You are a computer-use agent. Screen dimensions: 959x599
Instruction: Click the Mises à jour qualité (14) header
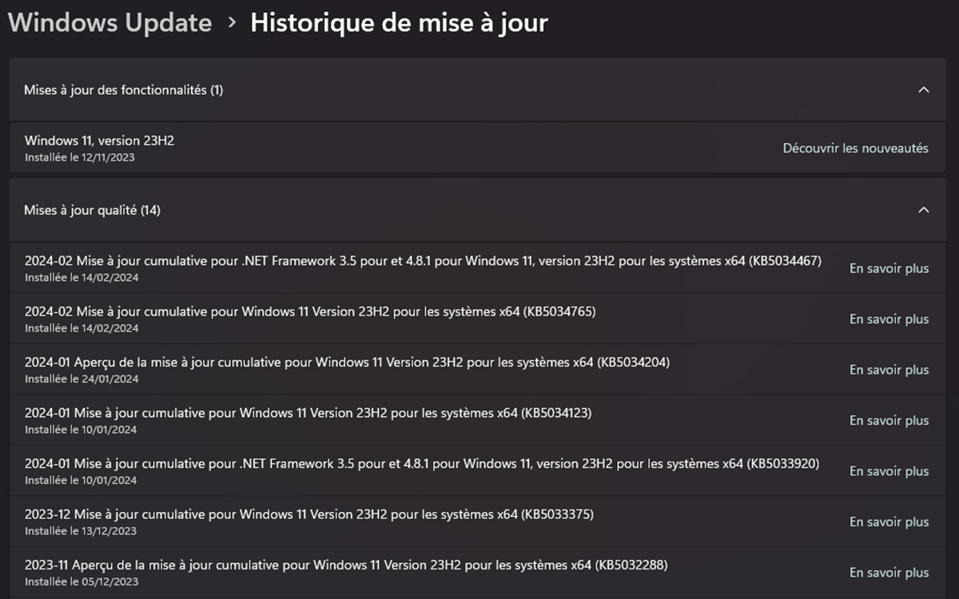tap(477, 210)
